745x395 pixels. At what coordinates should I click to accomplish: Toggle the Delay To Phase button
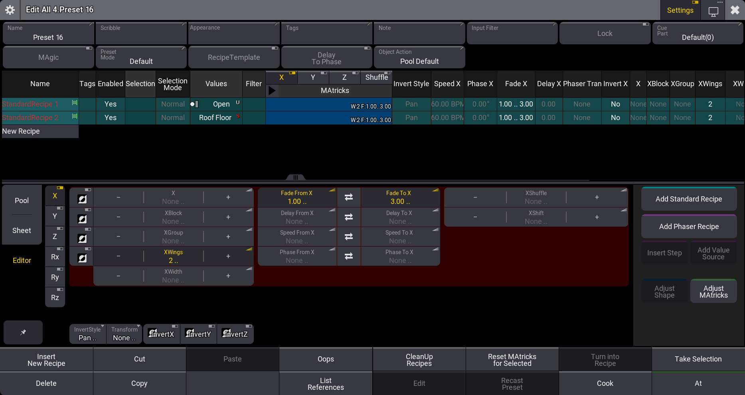[326, 57]
